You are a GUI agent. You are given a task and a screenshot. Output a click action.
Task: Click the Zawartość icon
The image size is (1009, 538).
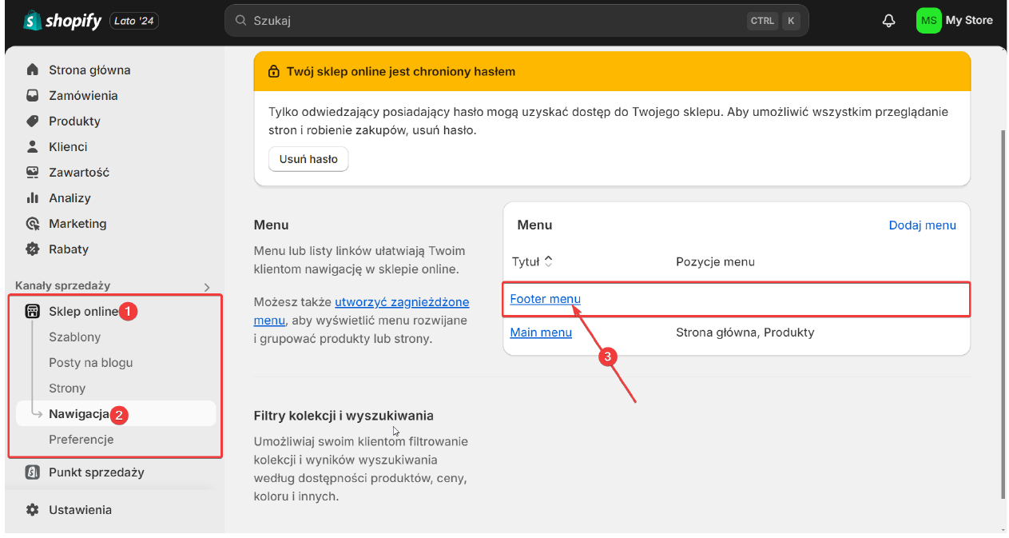(x=33, y=172)
